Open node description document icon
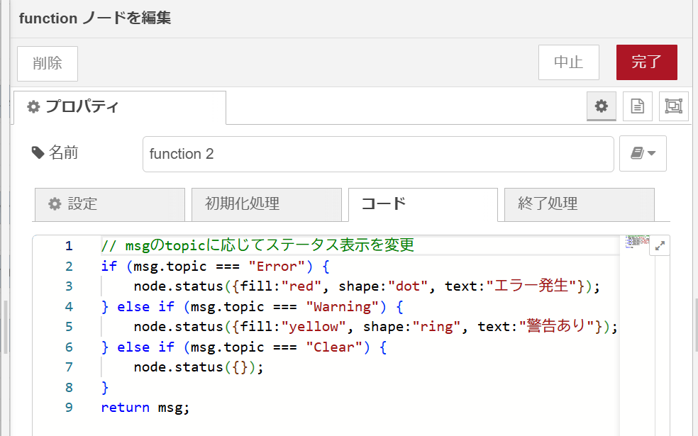 coord(638,106)
